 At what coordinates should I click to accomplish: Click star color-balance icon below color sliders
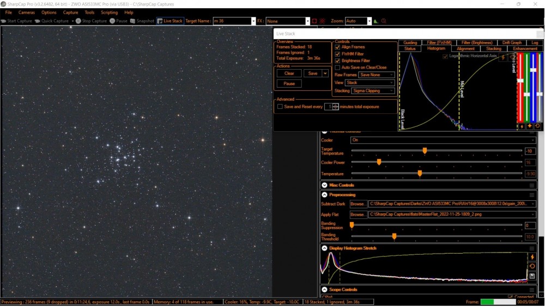[x=529, y=126]
